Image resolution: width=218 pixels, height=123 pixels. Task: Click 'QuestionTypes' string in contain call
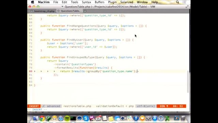click(83, 64)
